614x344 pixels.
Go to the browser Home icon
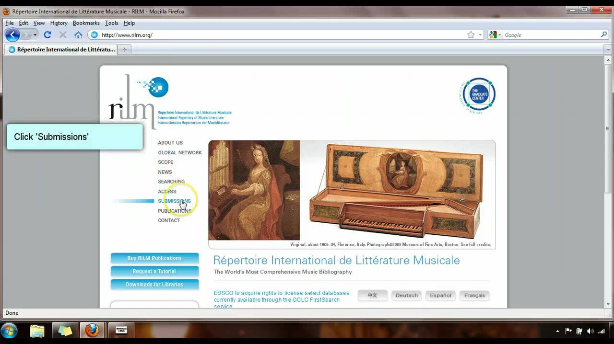click(x=78, y=34)
